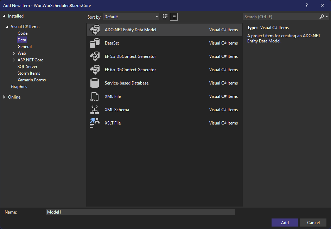Click 'Visual C# Items' in XSLT File row

tap(224, 123)
